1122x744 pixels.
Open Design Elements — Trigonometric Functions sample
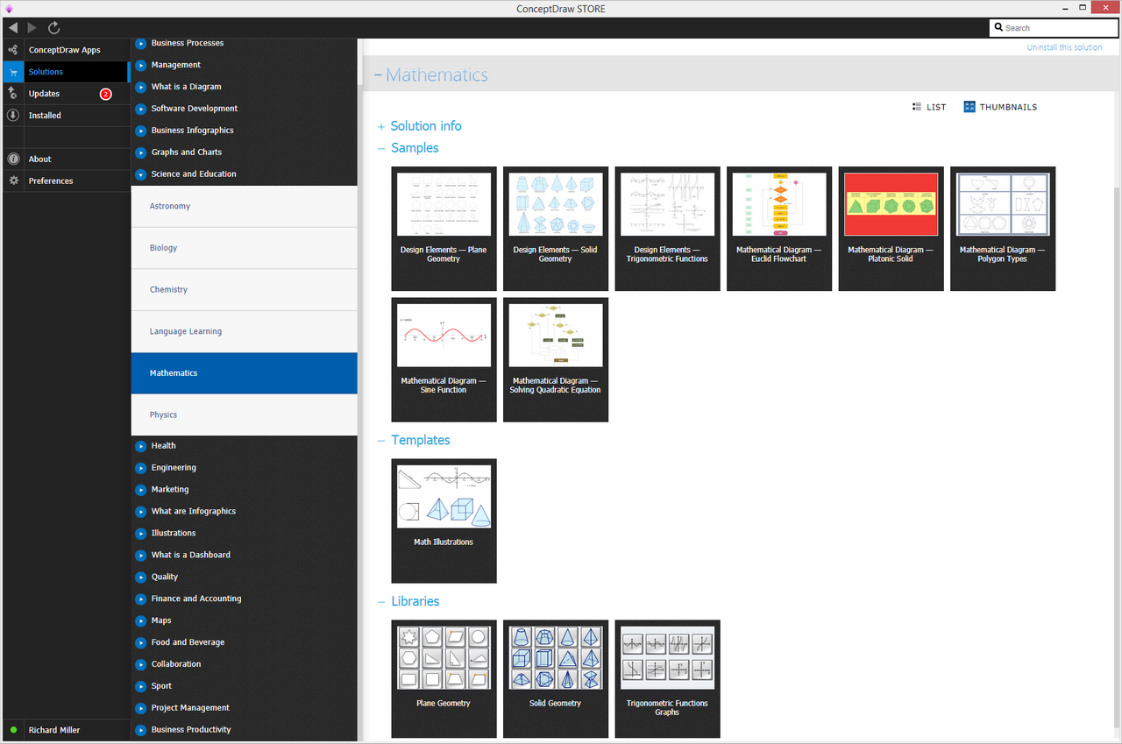click(667, 229)
